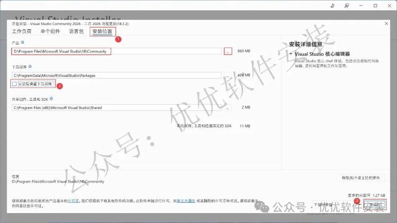Maximize the Visual Studio Installer window

375,6
